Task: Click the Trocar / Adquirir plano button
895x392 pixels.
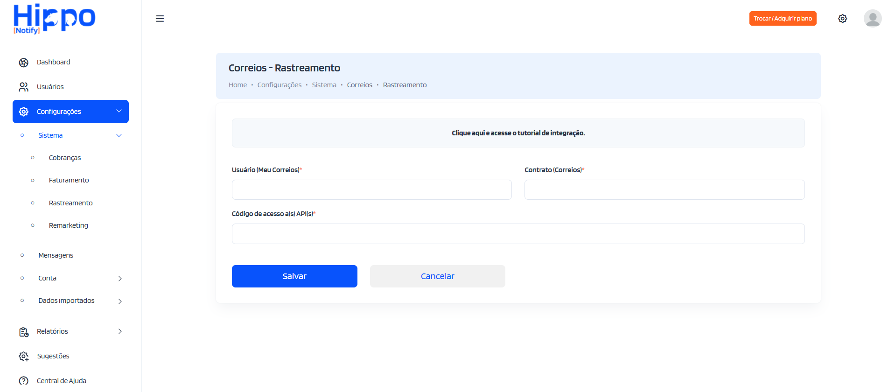Action: (x=783, y=19)
